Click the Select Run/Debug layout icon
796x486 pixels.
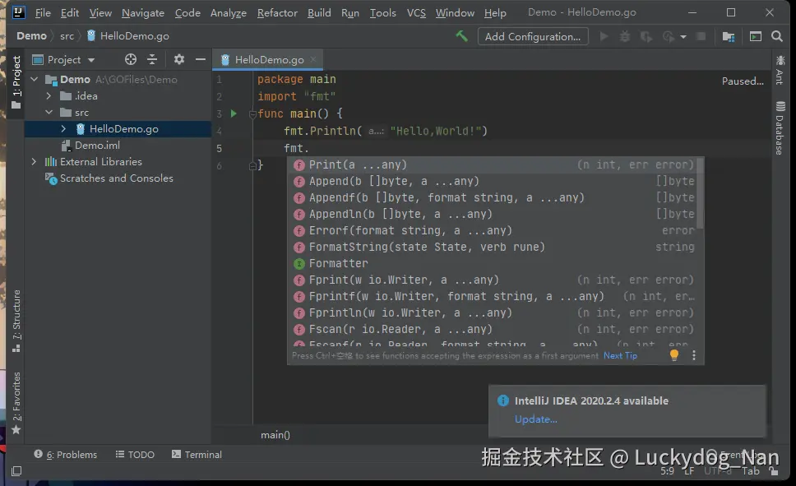click(756, 36)
